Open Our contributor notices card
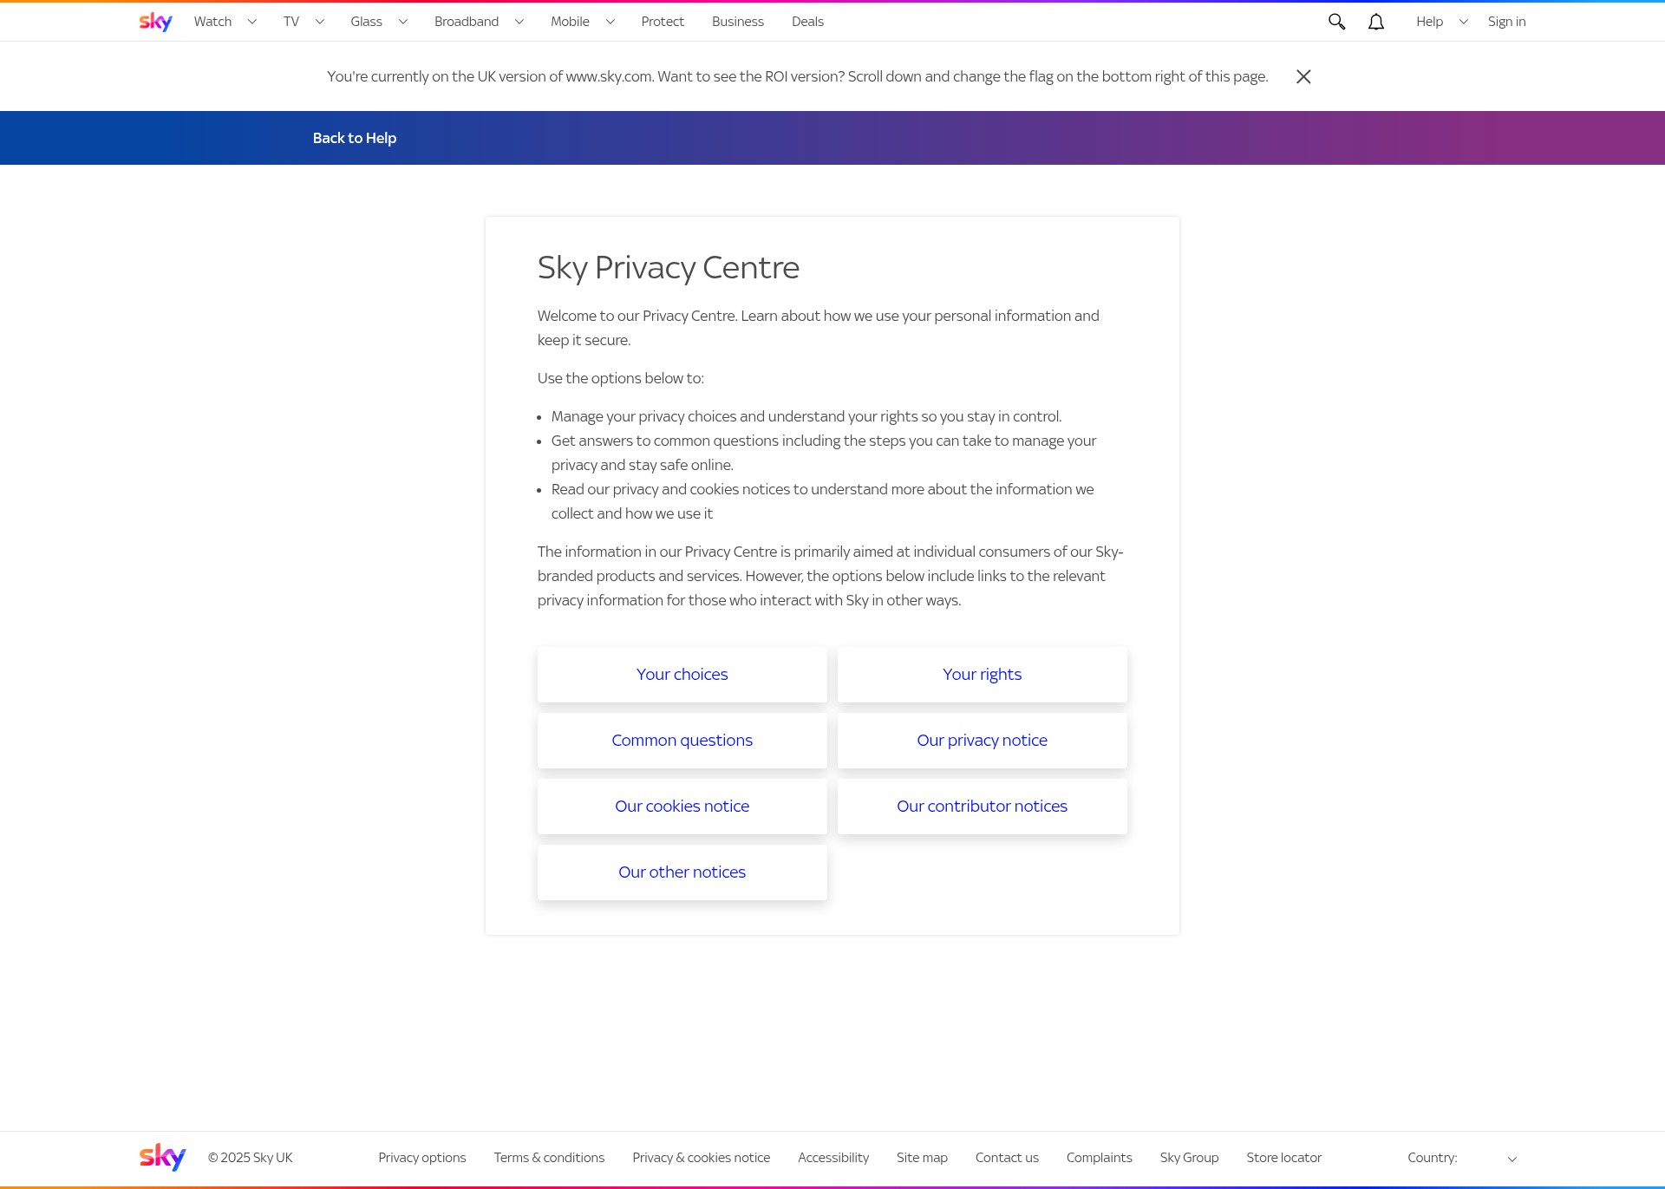1665x1189 pixels. pyautogui.click(x=983, y=807)
